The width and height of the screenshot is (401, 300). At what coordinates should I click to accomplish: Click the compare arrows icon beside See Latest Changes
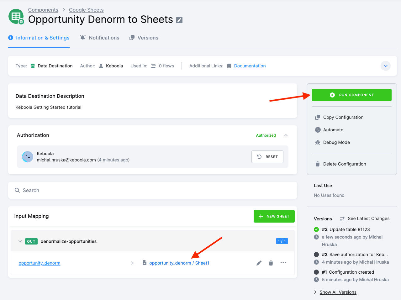click(342, 219)
